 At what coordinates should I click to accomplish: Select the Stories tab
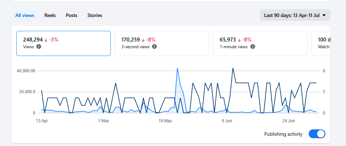click(x=95, y=15)
